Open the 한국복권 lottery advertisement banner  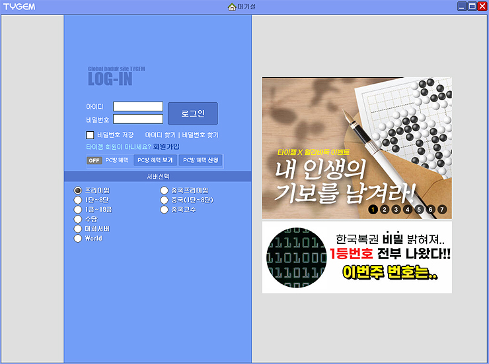[x=357, y=257]
